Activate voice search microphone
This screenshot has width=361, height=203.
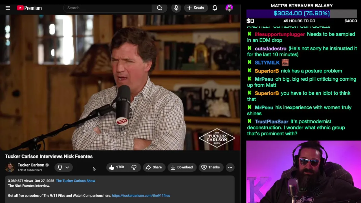[176, 8]
